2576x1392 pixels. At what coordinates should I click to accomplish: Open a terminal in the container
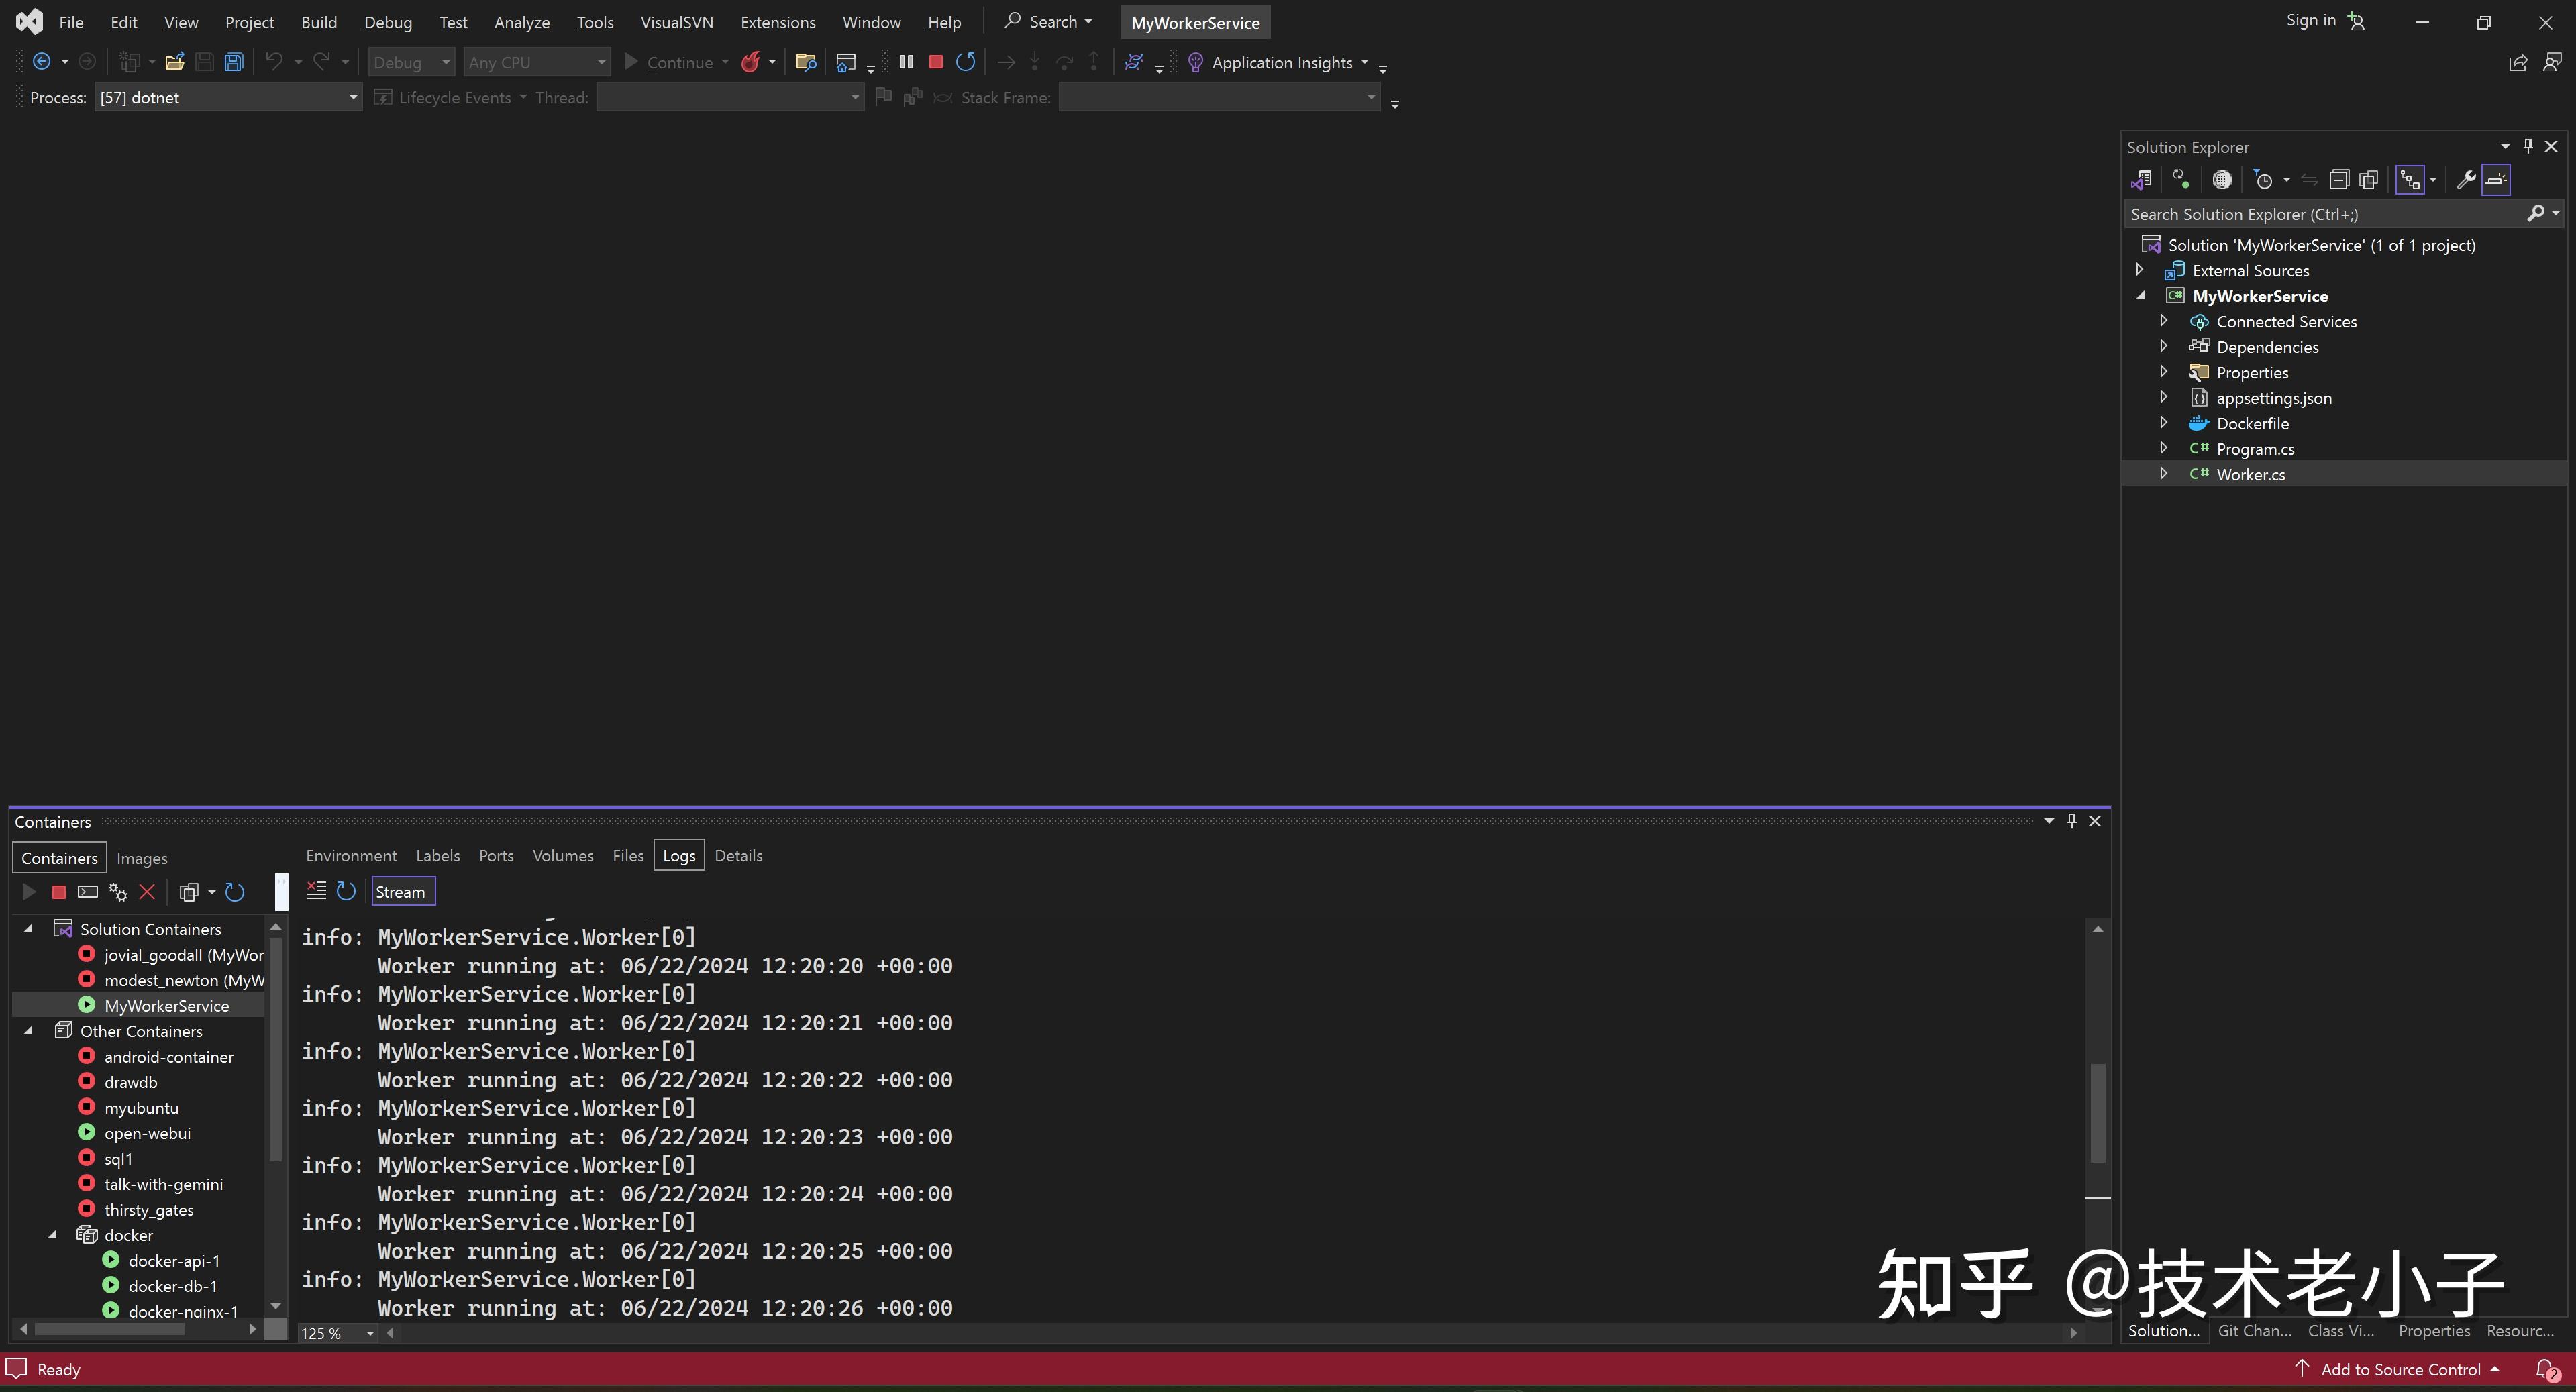click(x=88, y=892)
